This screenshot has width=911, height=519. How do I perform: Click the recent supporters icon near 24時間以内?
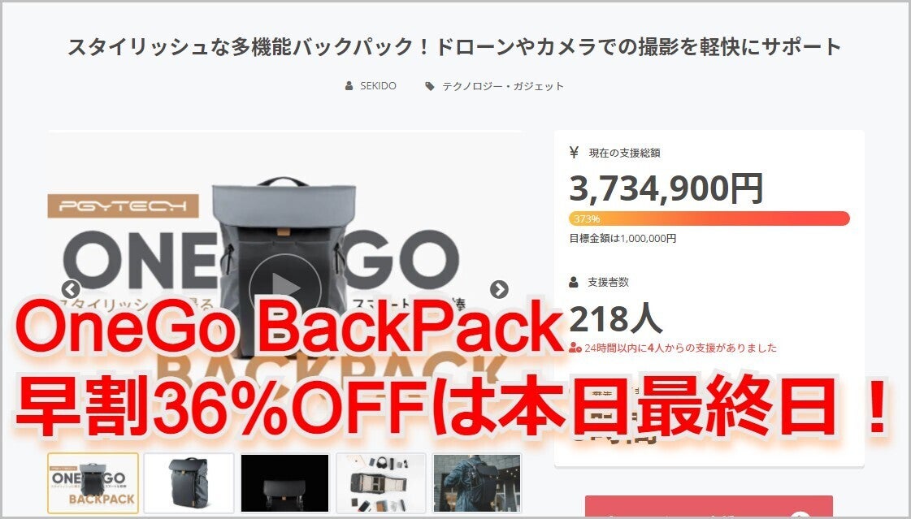tap(575, 348)
